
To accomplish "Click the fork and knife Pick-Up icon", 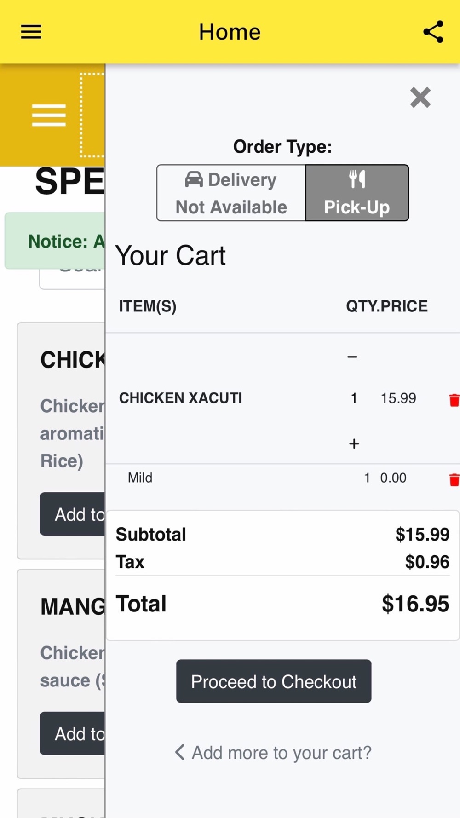I will coord(357,179).
